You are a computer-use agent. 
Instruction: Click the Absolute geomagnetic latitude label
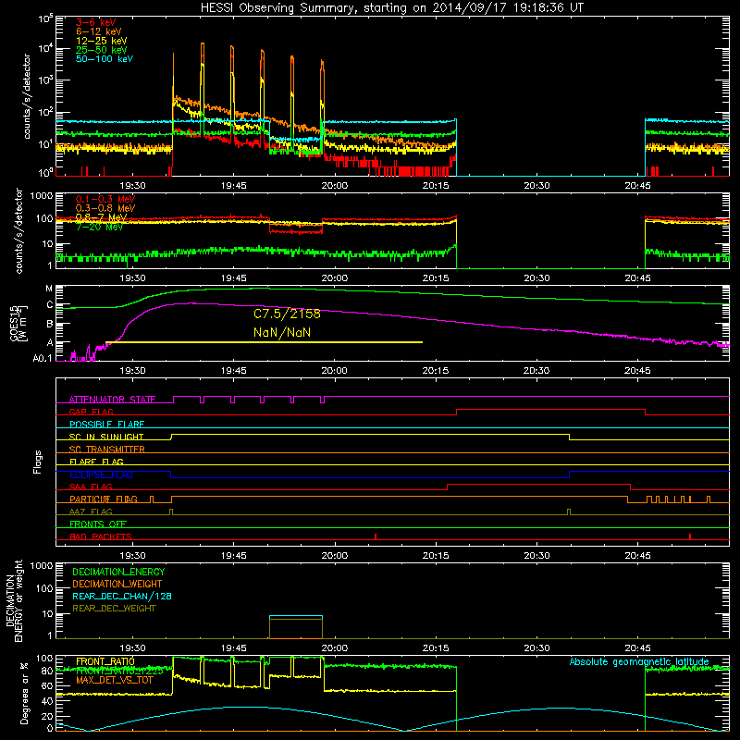click(x=639, y=661)
